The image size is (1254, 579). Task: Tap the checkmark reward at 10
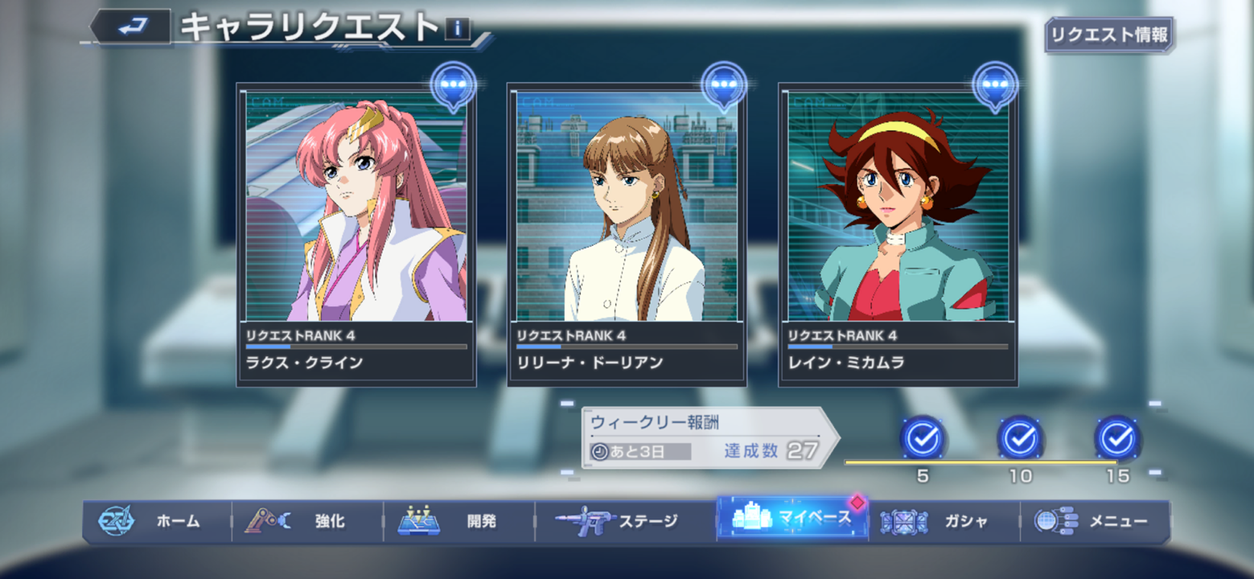click(1021, 438)
